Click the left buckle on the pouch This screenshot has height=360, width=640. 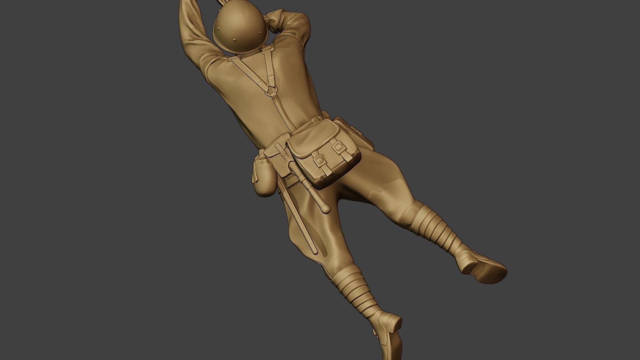pos(319,161)
